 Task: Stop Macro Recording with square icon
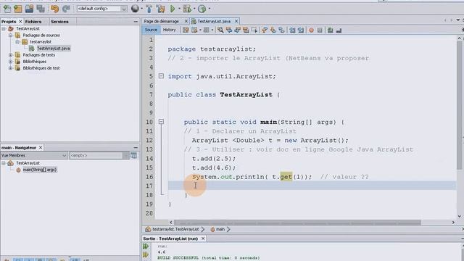(x=320, y=30)
